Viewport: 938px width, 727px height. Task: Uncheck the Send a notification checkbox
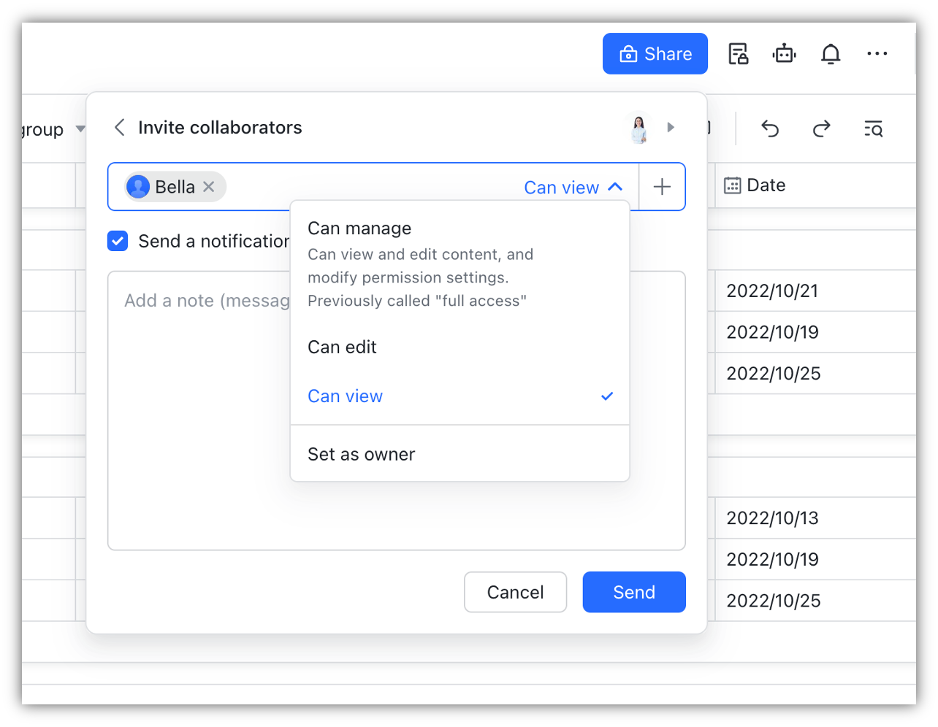(x=118, y=241)
